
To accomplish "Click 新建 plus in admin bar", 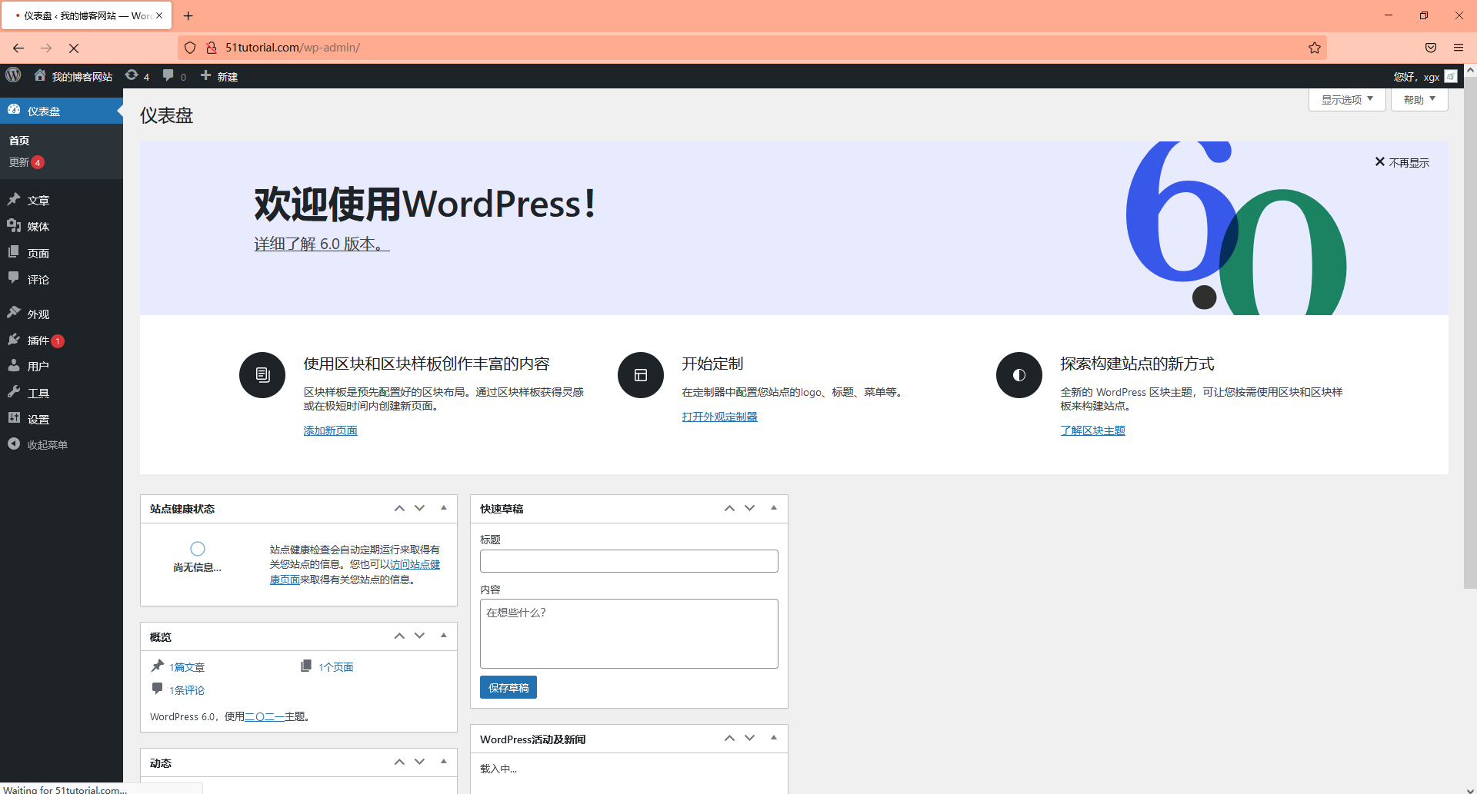I will tap(219, 76).
